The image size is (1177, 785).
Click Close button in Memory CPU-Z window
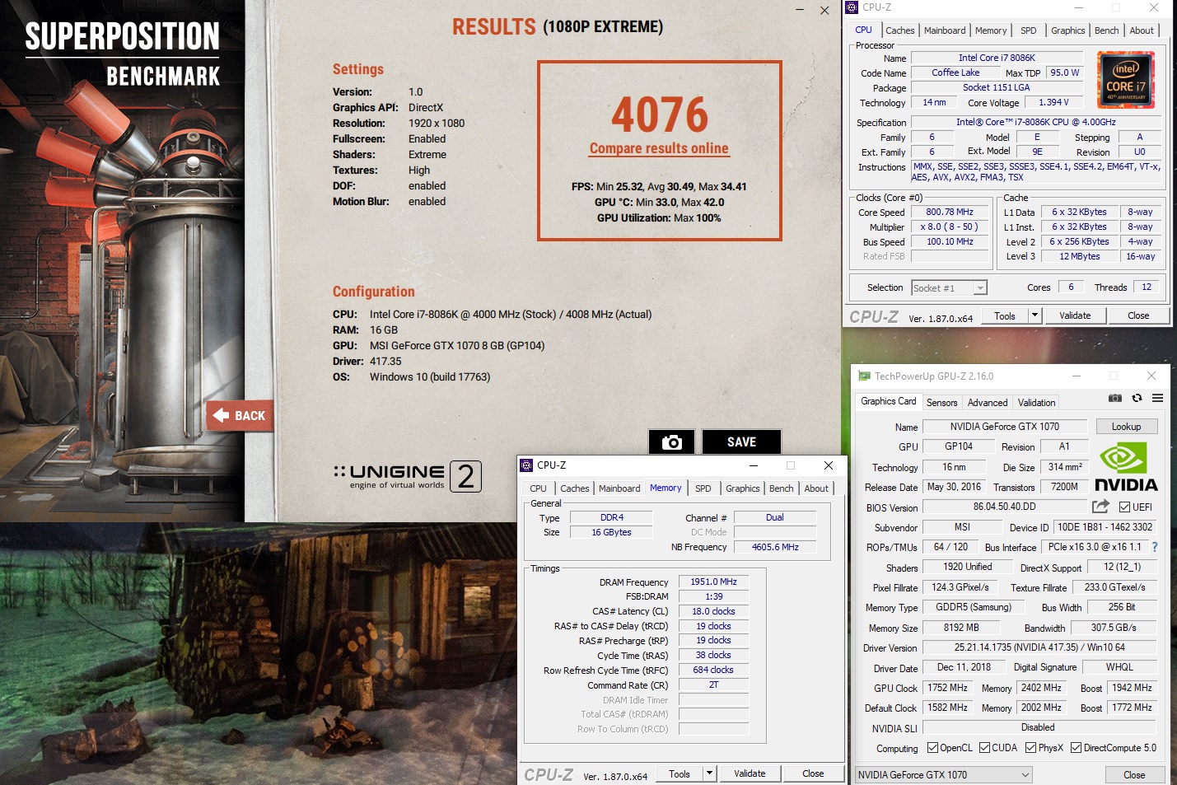[813, 773]
